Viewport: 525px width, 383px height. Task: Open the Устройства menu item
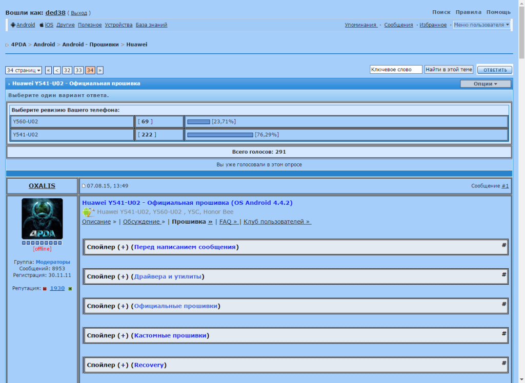(x=118, y=25)
